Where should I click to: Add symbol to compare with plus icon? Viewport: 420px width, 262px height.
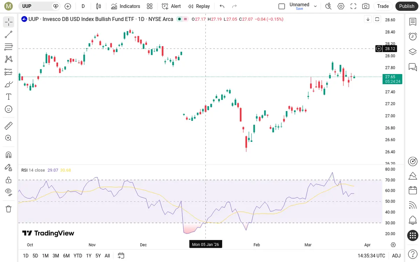click(x=68, y=6)
